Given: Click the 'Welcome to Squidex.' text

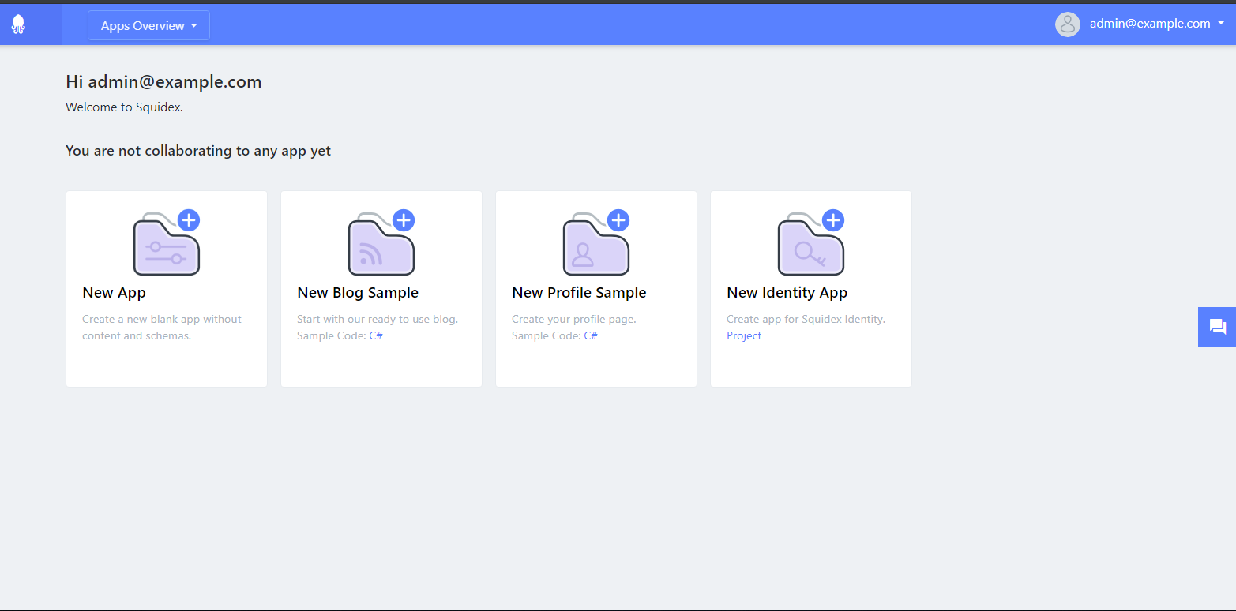Looking at the screenshot, I should 124,107.
